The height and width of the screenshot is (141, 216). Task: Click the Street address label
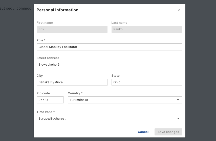(x=48, y=58)
